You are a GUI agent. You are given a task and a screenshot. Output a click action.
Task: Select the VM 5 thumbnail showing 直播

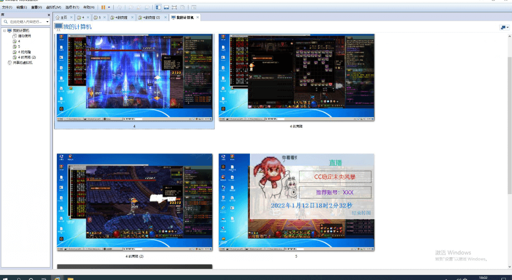297,202
